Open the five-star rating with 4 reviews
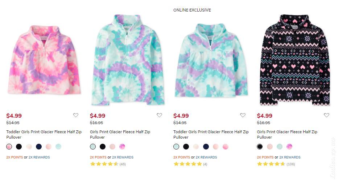This screenshot has height=182, width=338. click(x=190, y=164)
